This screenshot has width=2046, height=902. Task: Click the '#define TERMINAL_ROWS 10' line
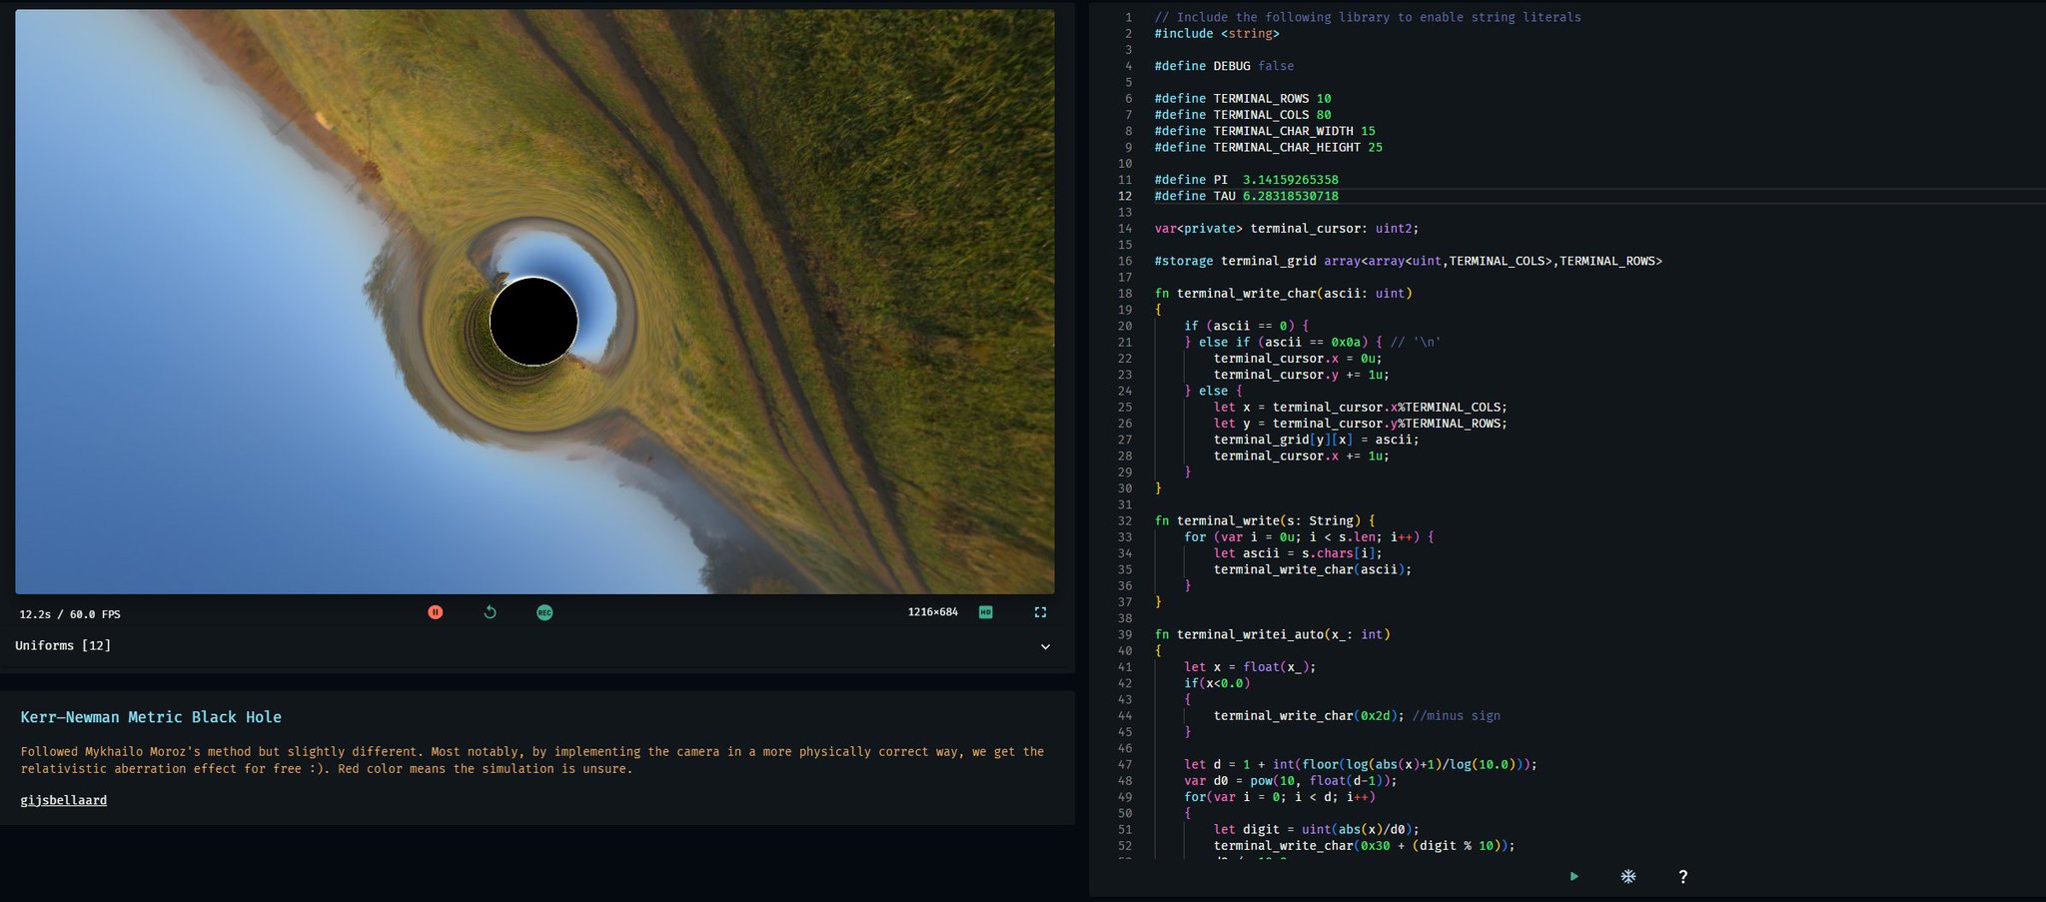(x=1243, y=99)
